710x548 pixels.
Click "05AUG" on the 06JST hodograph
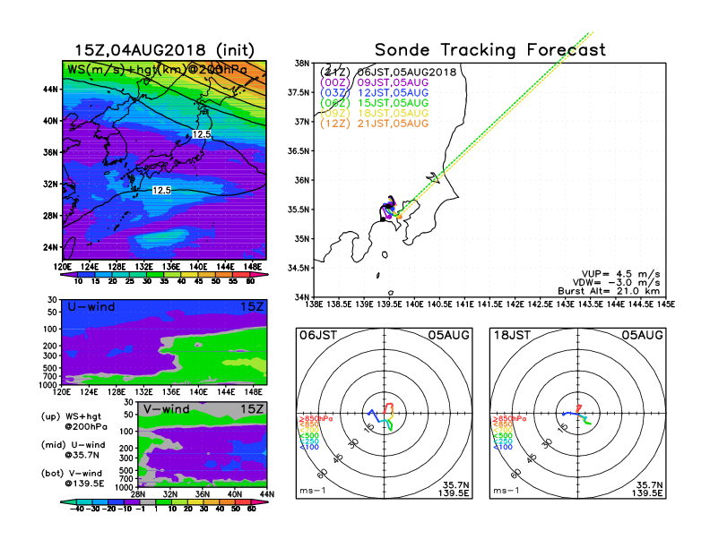pos(449,335)
